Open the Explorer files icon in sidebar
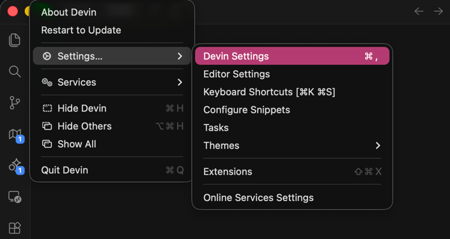Viewport: 450px width, 239px height. pos(15,40)
